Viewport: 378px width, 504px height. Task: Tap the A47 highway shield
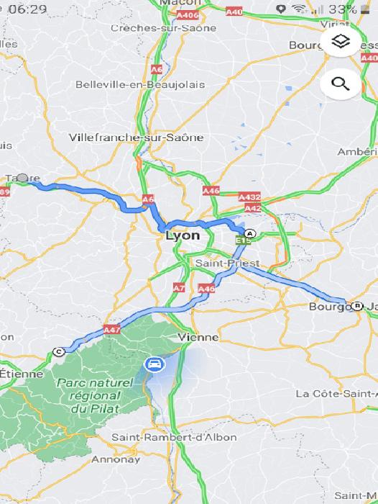tap(111, 330)
